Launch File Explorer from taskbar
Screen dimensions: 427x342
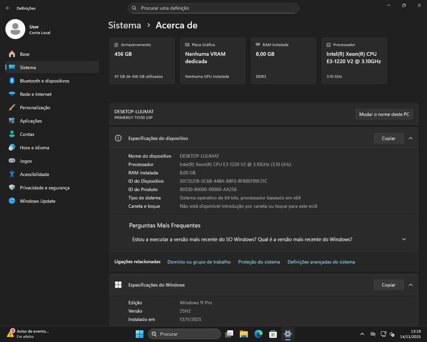(x=244, y=334)
